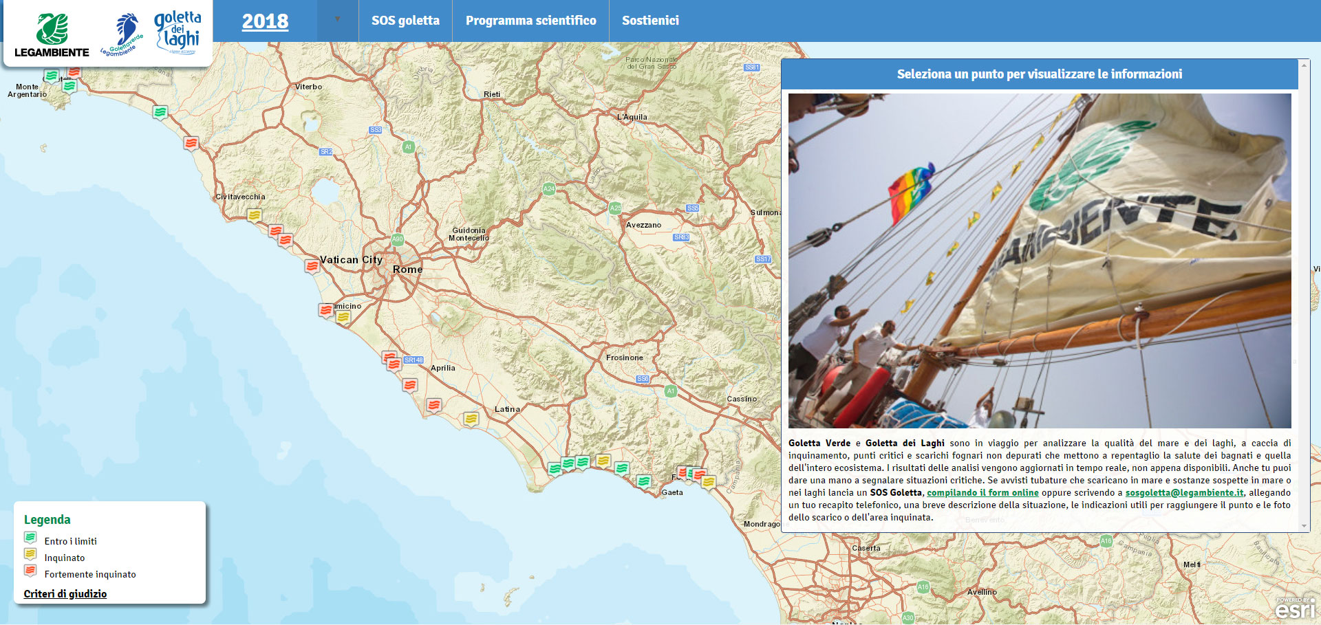1321x625 pixels.
Task: Open the yellow marker near Fiumicino
Action: [343, 317]
